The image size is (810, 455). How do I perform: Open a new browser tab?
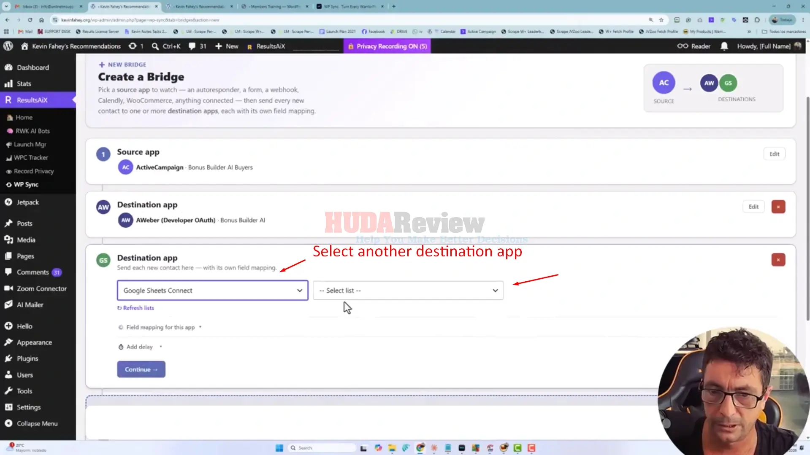(393, 6)
